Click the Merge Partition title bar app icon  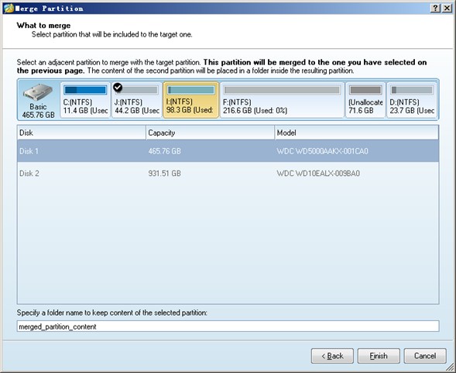(9, 9)
